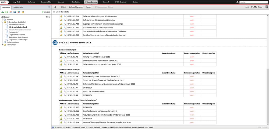Click 'Planung von Windows Server 2012' title

[96, 57]
